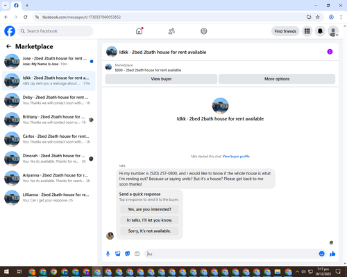Image resolution: width=347 pixels, height=277 pixels.
Task: Open Carlos's rental conversation
Action: pyautogui.click(x=49, y=139)
